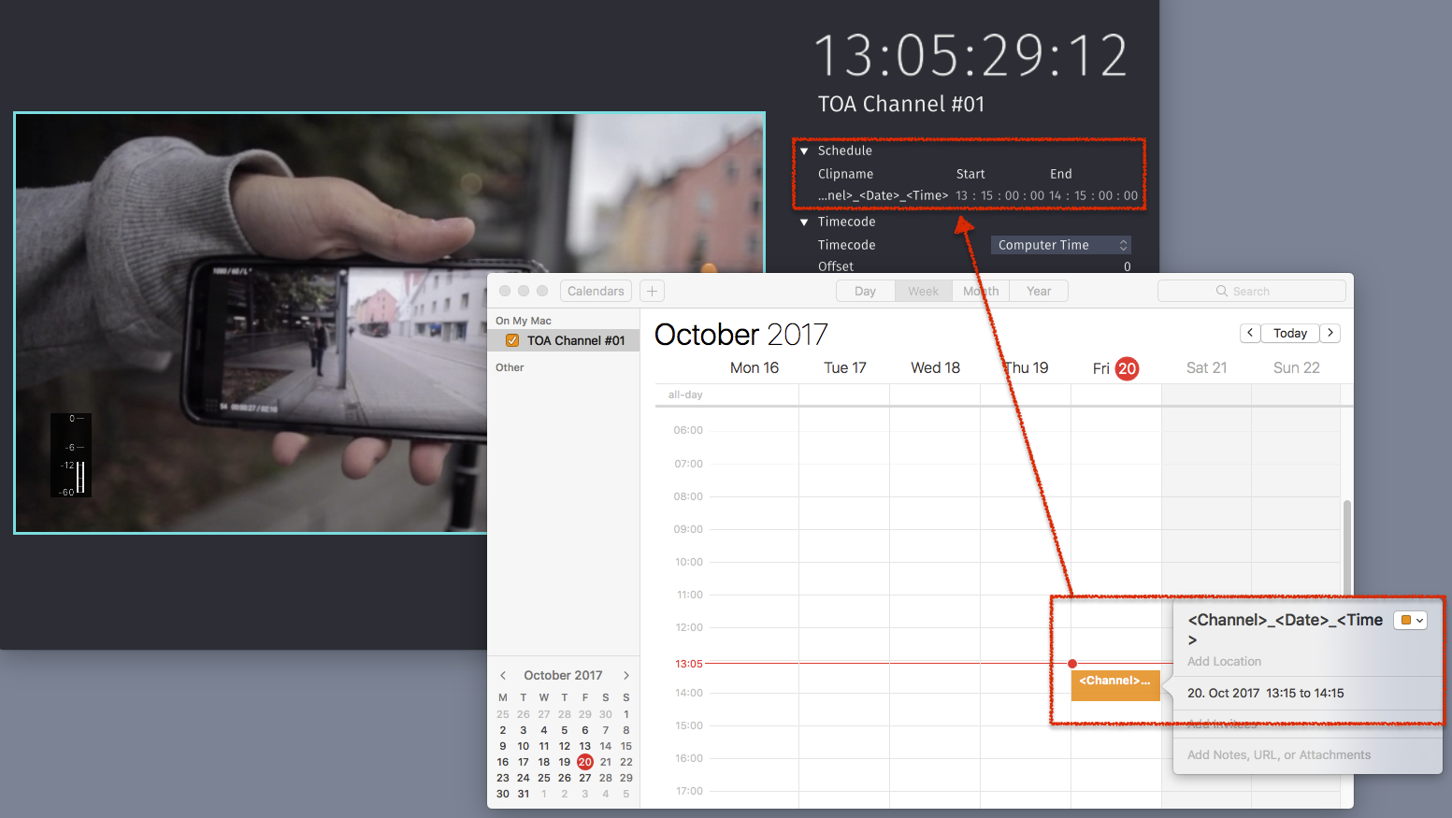Collapse the Timecode section
The image size is (1452, 818).
point(804,222)
